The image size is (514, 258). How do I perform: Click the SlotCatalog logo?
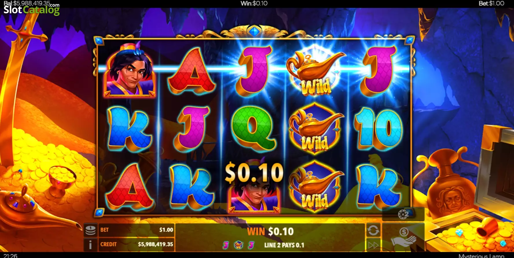coord(32,9)
